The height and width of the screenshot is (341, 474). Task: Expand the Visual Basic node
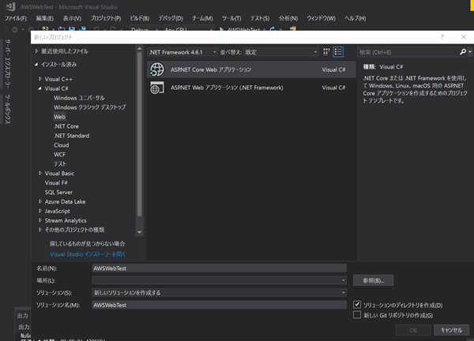tap(40, 173)
